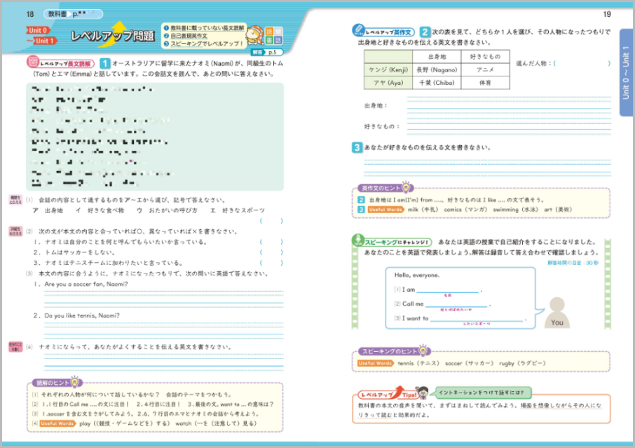Select the ケンジ (Kenji) table cell

point(388,69)
